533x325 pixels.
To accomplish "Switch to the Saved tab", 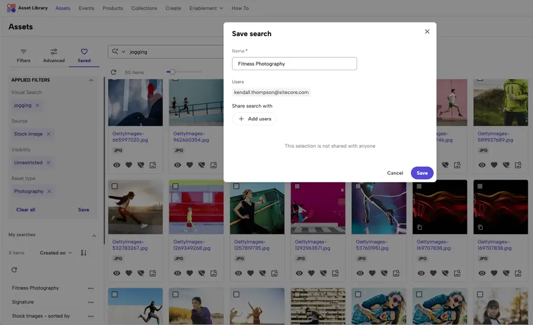I will coord(84,56).
